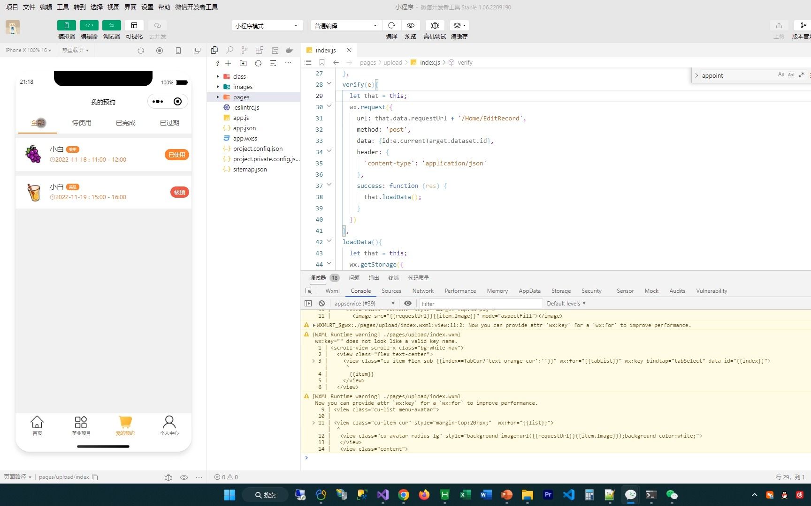Toggle case-sensitive matching in the search widget
The image size is (811, 506).
[x=780, y=74]
